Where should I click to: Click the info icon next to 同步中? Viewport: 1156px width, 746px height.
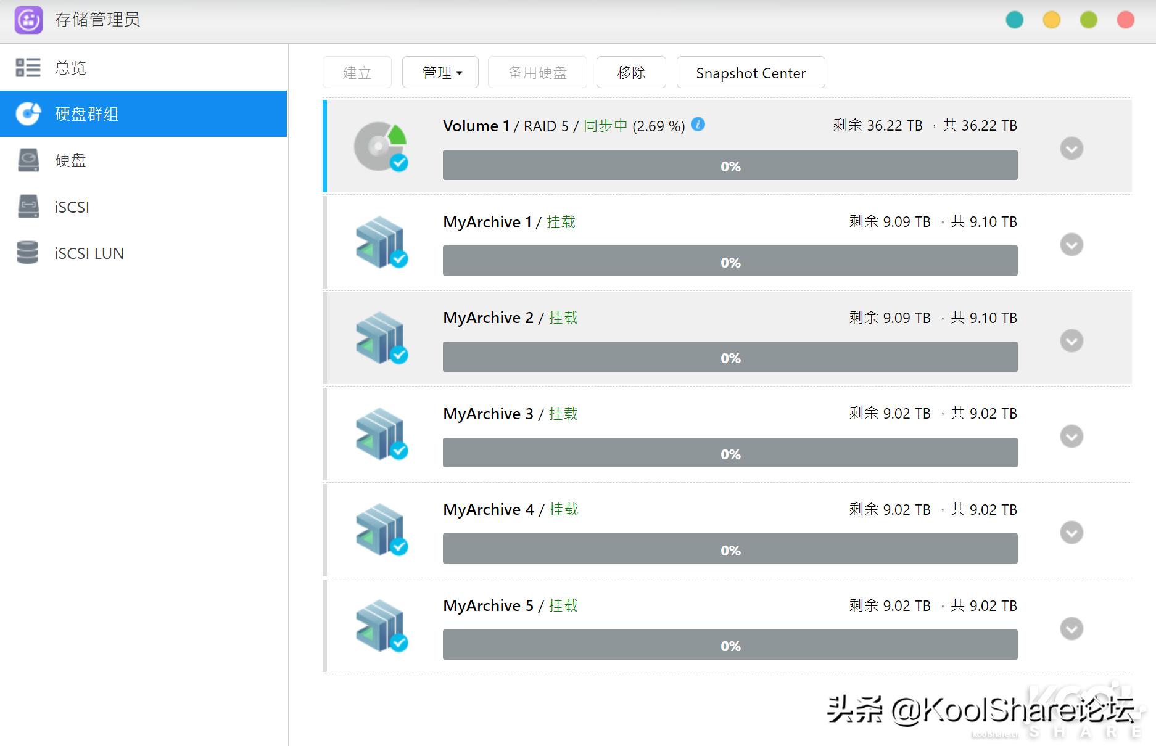698,125
